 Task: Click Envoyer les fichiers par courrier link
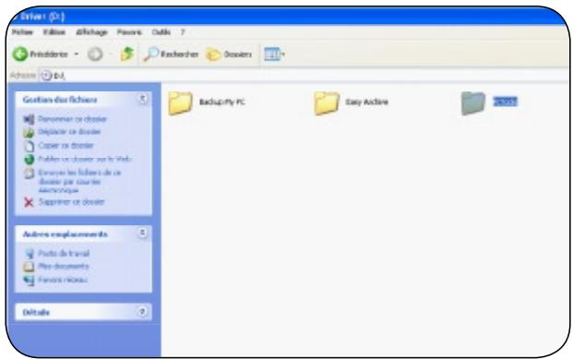pyautogui.click(x=79, y=181)
